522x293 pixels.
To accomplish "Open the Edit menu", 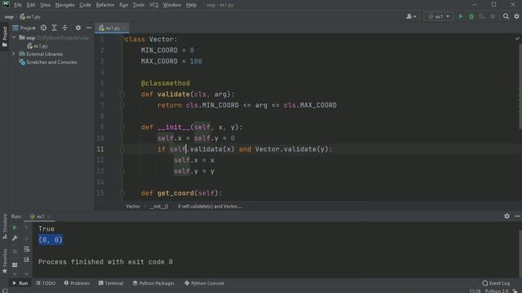I will pyautogui.click(x=31, y=5).
